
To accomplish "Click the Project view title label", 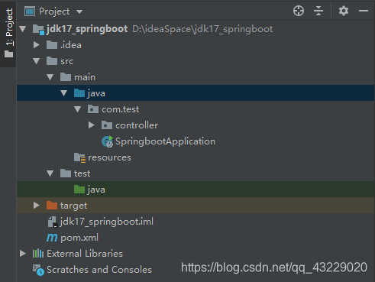I will 54,11.
